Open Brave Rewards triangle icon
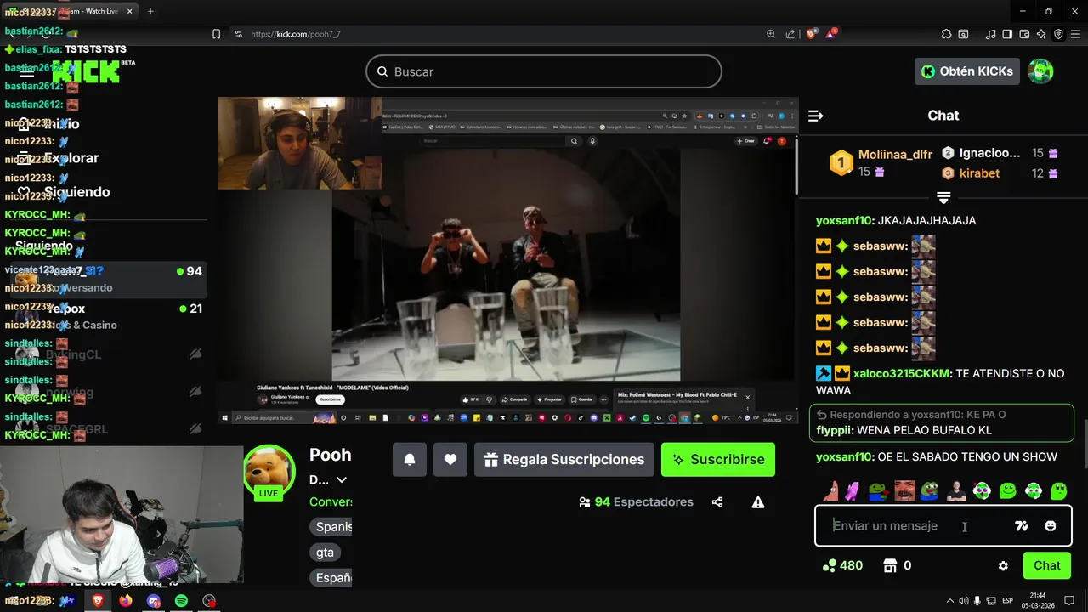This screenshot has height=612, width=1088. coord(831,34)
